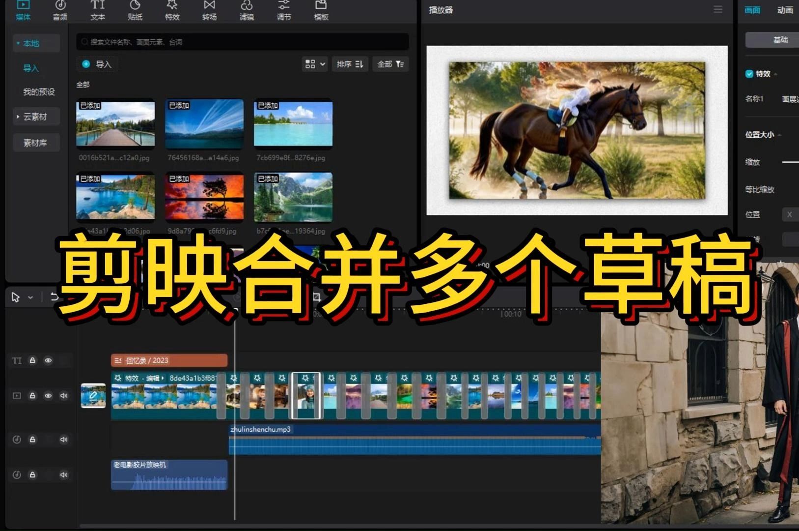Viewport: 799px width, 531px height.
Task: Click the 导入 import button with plus icon
Action: [97, 64]
